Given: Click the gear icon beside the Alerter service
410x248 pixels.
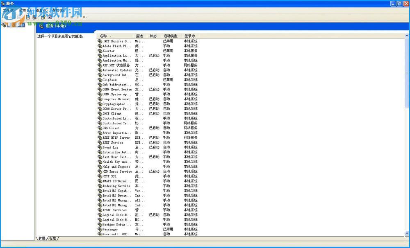Looking at the screenshot, I should 100,51.
